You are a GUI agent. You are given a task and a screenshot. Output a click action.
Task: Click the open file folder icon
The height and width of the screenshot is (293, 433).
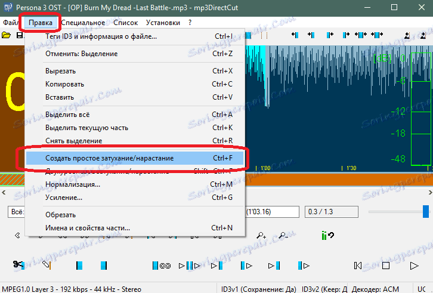tap(6, 35)
